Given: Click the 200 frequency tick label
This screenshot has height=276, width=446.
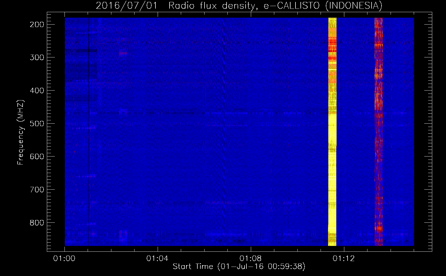Looking at the screenshot, I should [37, 25].
